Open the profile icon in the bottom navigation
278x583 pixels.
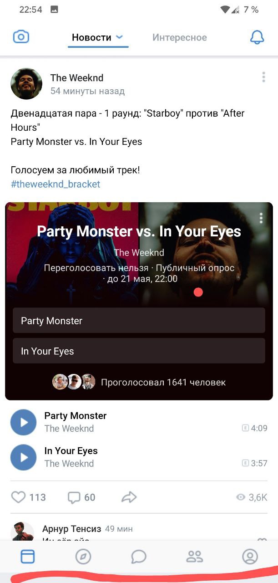click(x=250, y=556)
